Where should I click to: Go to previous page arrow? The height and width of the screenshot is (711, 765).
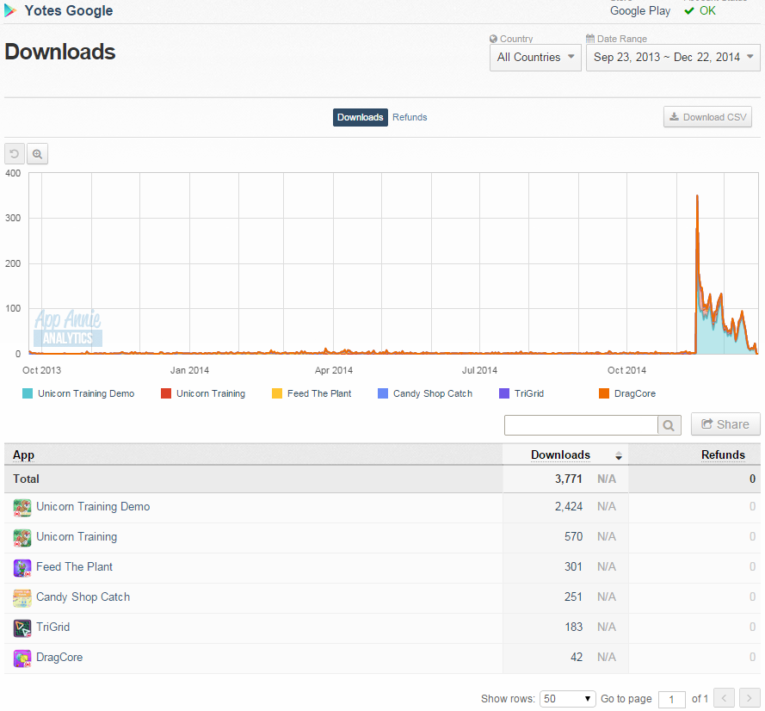(724, 698)
